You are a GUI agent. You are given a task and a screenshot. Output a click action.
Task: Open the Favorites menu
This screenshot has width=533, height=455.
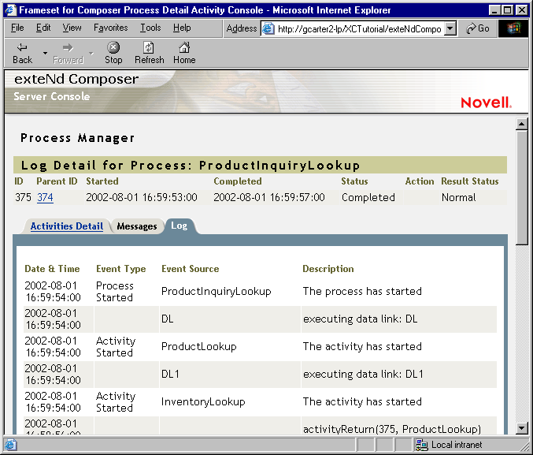tap(110, 28)
